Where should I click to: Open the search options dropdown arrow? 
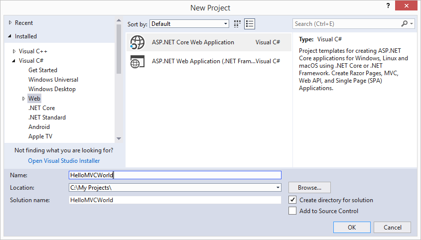412,23
